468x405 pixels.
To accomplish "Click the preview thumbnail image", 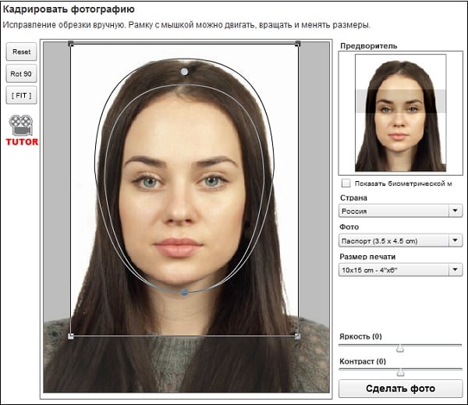I will 400,112.
